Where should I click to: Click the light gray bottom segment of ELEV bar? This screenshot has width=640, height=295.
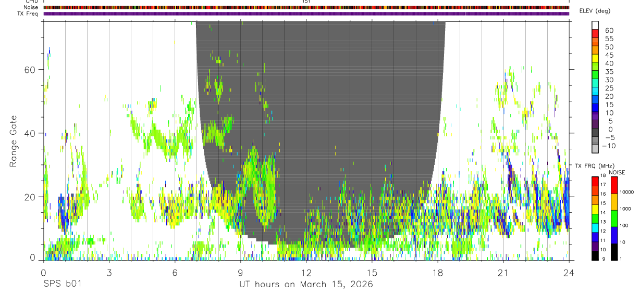point(596,148)
